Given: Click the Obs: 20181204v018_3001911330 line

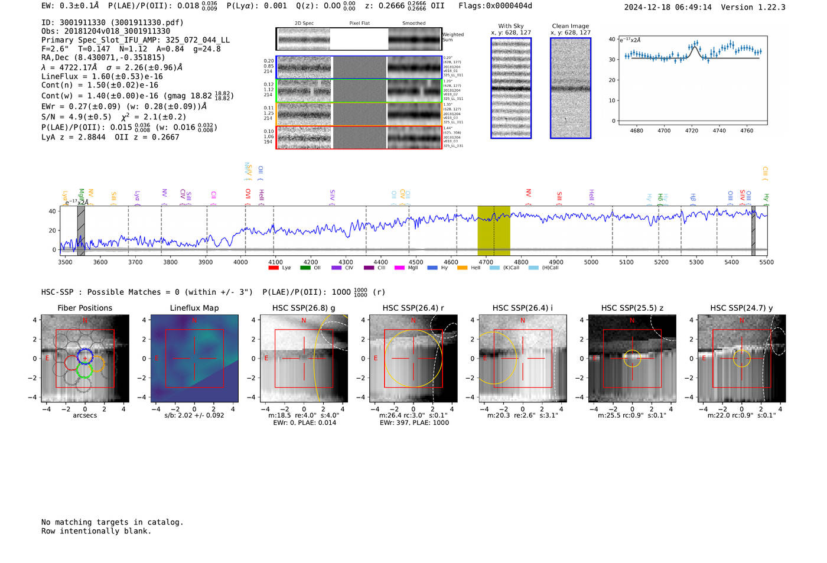Looking at the screenshot, I should pos(106,31).
